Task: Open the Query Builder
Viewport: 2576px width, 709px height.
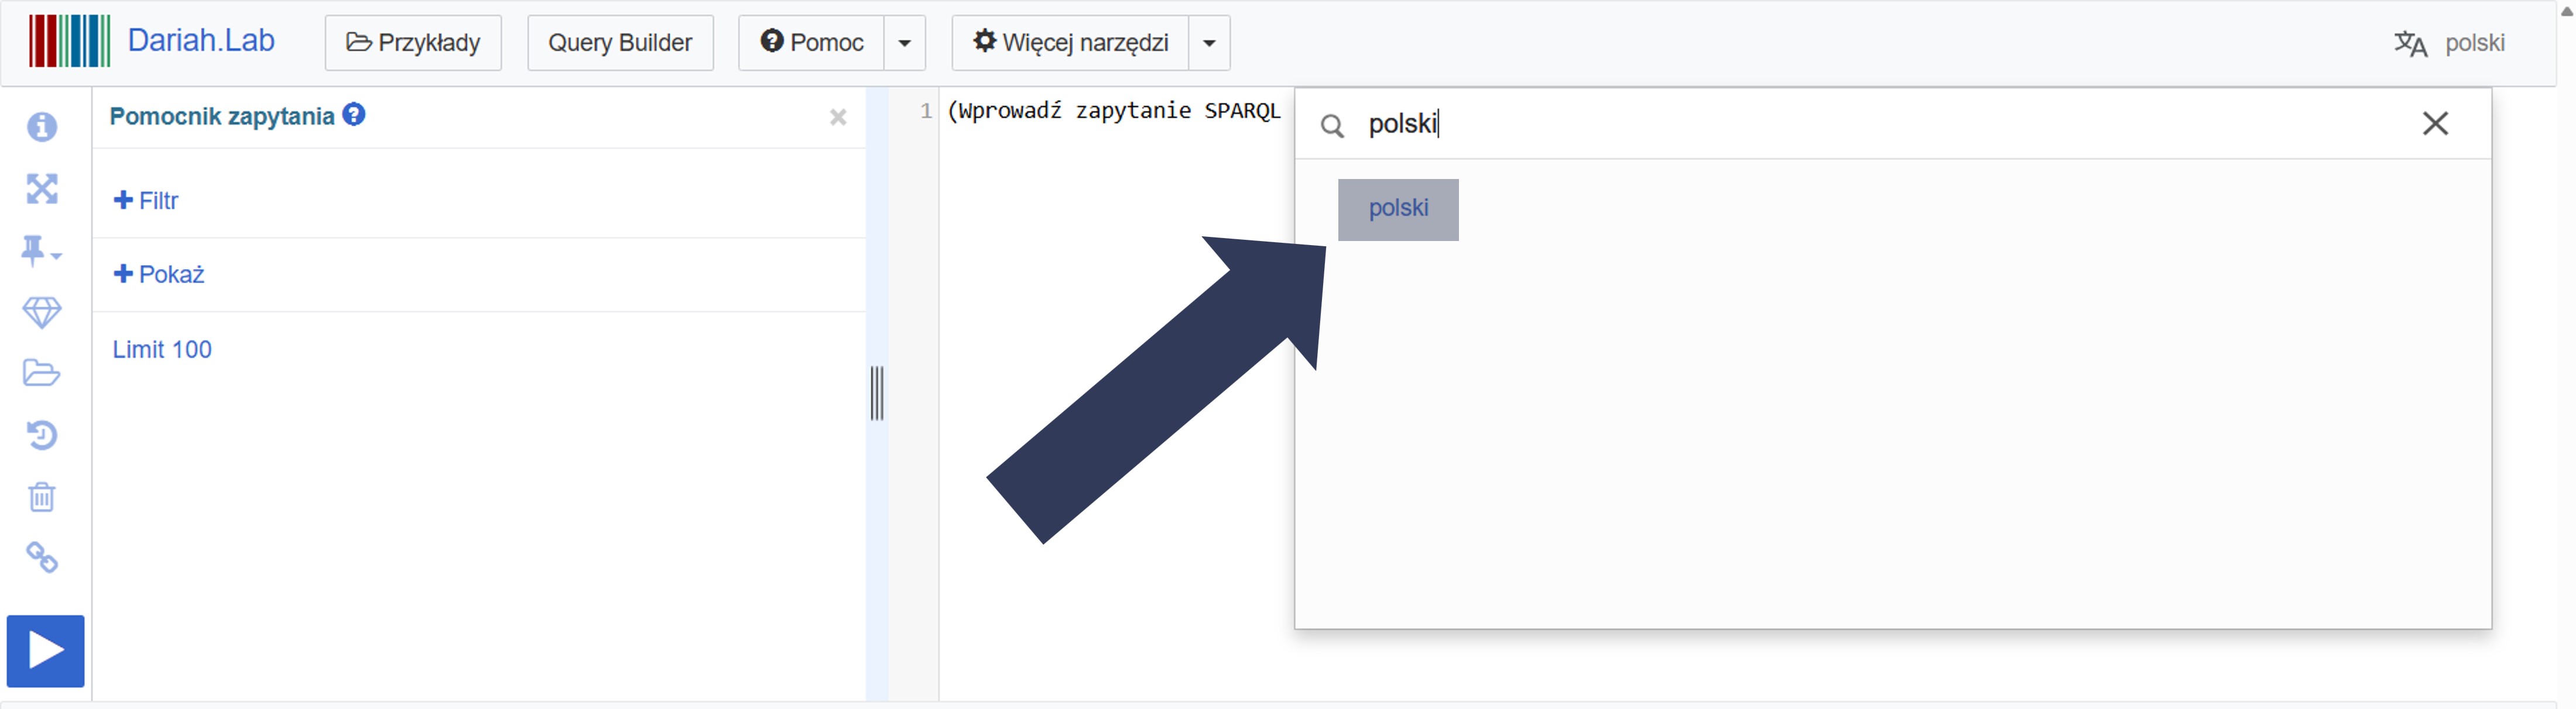Action: [620, 43]
